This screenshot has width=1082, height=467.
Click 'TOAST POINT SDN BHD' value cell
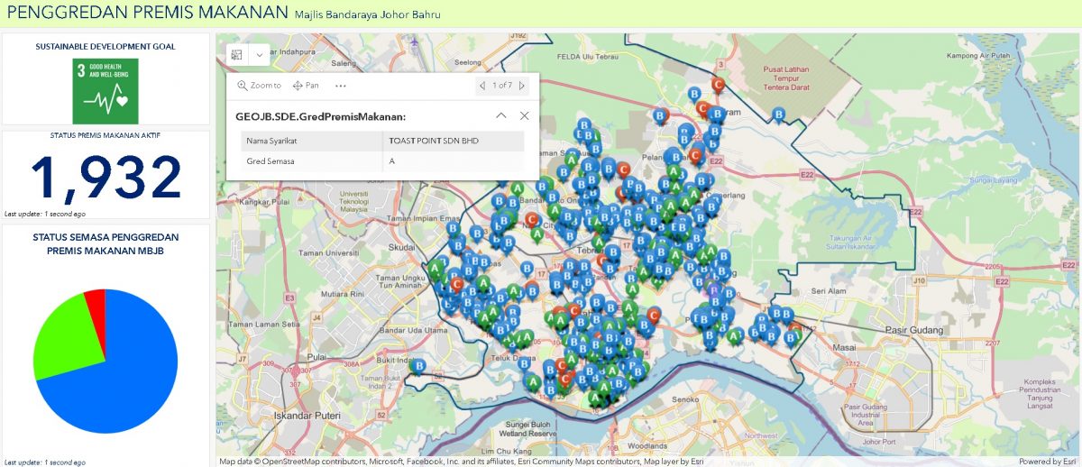tap(454, 141)
